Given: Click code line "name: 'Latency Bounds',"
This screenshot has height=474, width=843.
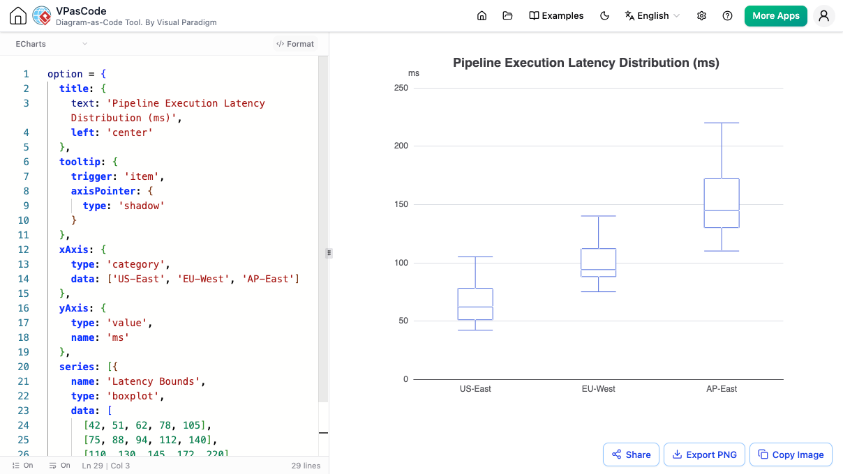Looking at the screenshot, I should click(x=138, y=381).
